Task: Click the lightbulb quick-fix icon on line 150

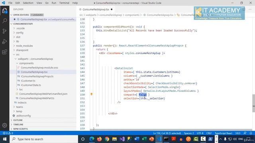Action: pos(91,94)
